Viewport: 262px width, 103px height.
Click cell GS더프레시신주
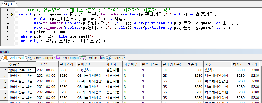pos(90,86)
